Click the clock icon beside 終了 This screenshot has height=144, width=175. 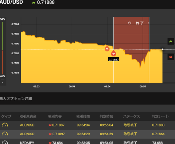point(129,23)
